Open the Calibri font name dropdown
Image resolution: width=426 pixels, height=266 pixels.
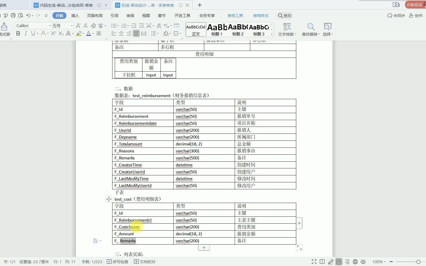[x=50, y=26]
